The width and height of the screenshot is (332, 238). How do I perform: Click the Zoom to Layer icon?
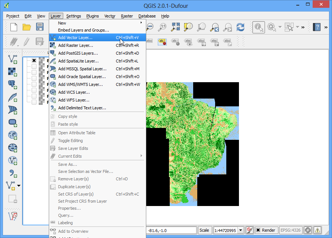tap(201, 27)
